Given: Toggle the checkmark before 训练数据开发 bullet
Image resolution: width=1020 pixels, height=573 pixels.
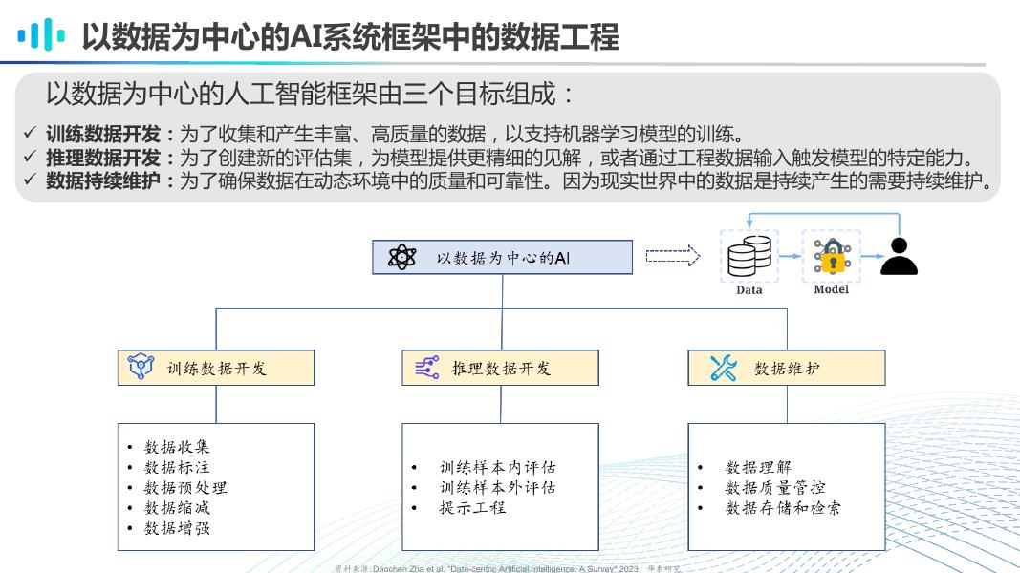Looking at the screenshot, I should coord(30,132).
